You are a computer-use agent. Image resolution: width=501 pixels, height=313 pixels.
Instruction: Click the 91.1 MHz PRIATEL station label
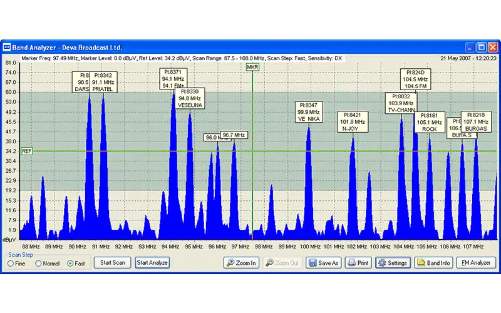click(103, 82)
